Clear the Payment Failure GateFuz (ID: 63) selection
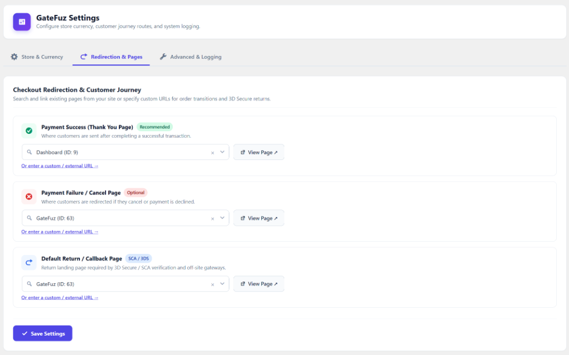 pyautogui.click(x=213, y=218)
